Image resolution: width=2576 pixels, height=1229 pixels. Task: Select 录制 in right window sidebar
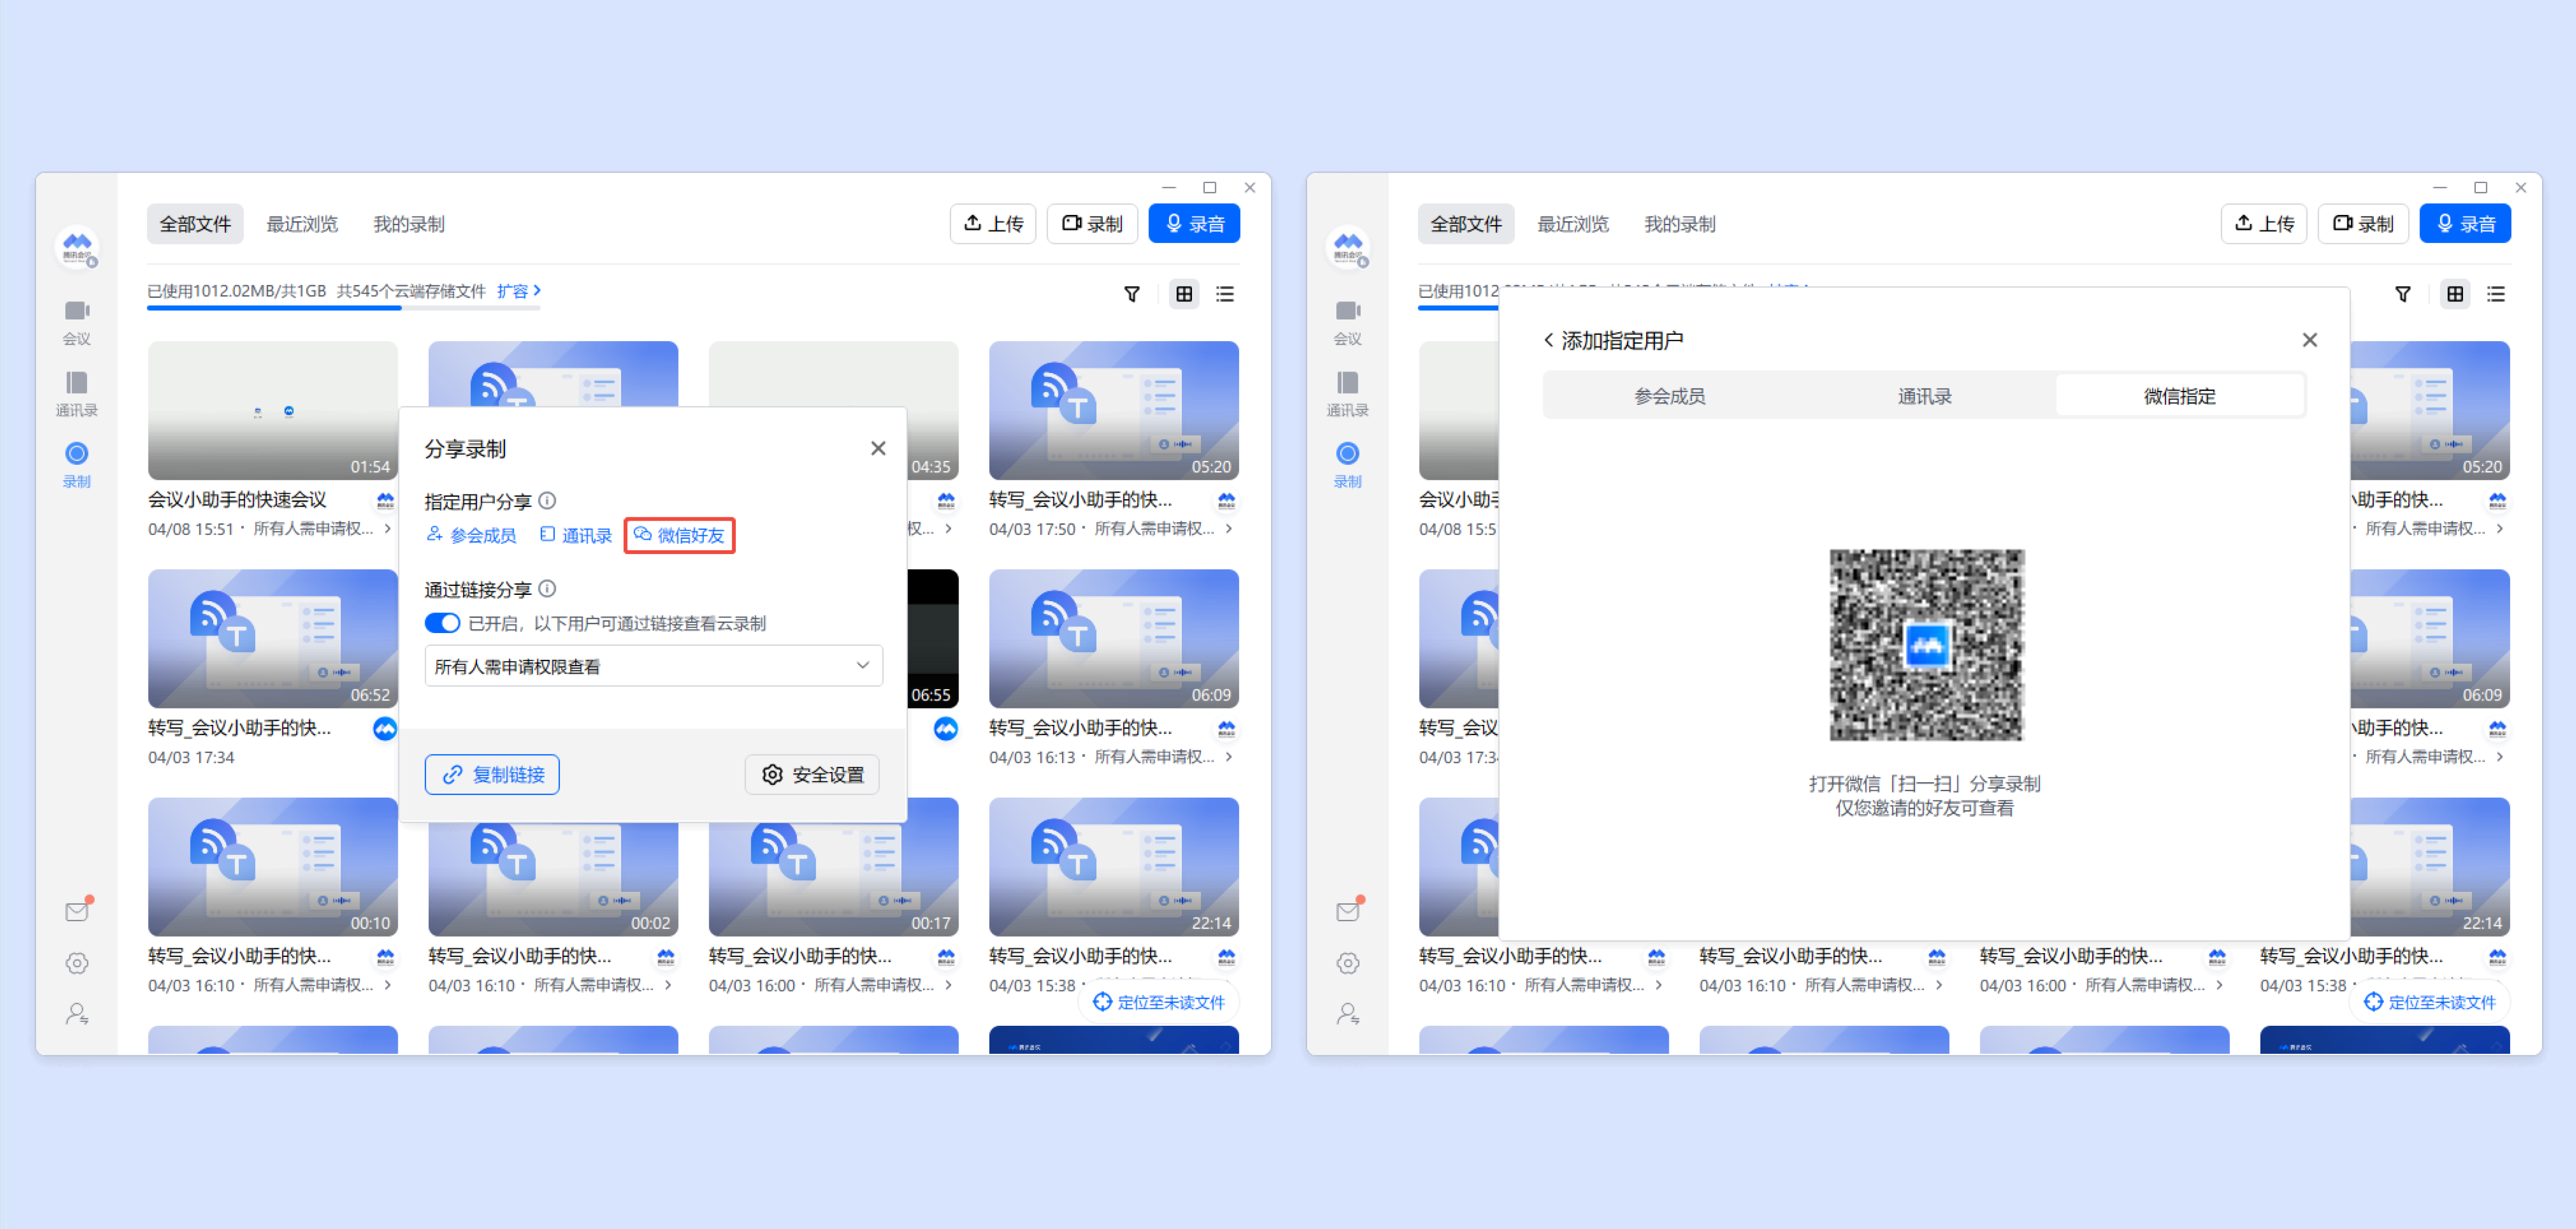tap(1348, 465)
